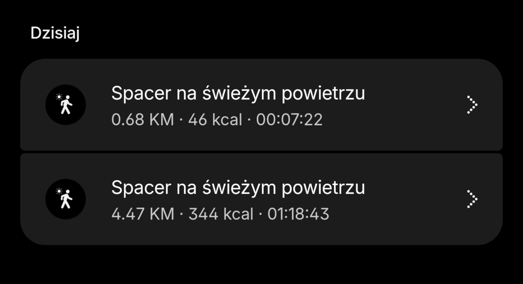This screenshot has height=284, width=523.
Task: Tap the walk icon of the 4.47 KM activity
Action: (65, 199)
